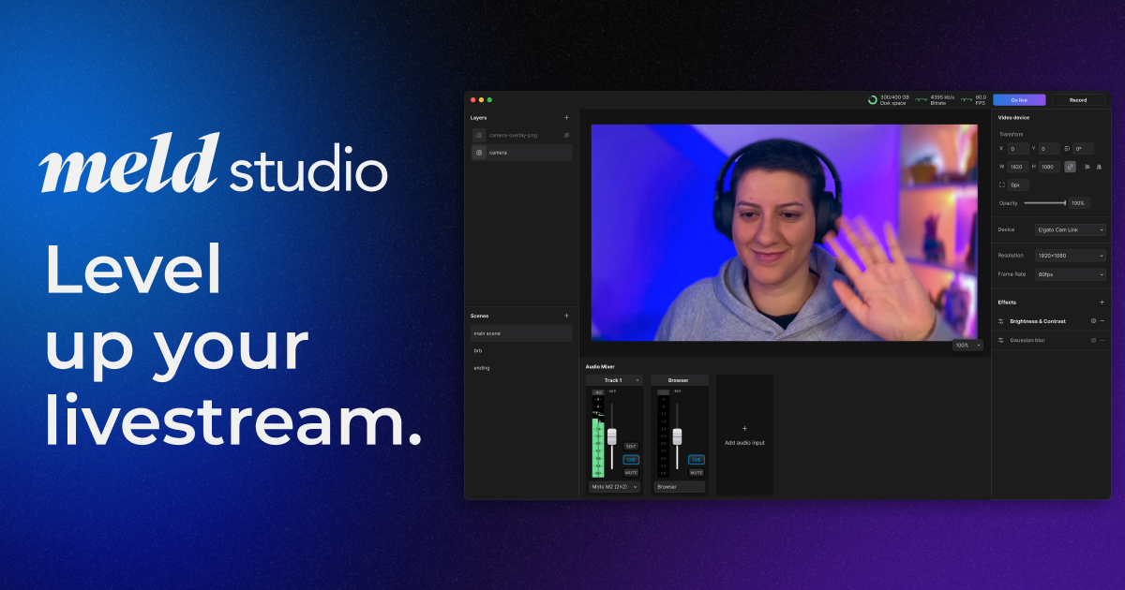Image resolution: width=1125 pixels, height=590 pixels.
Task: Expand the Frame Rate dropdown set to 60fps
Action: coord(1070,274)
